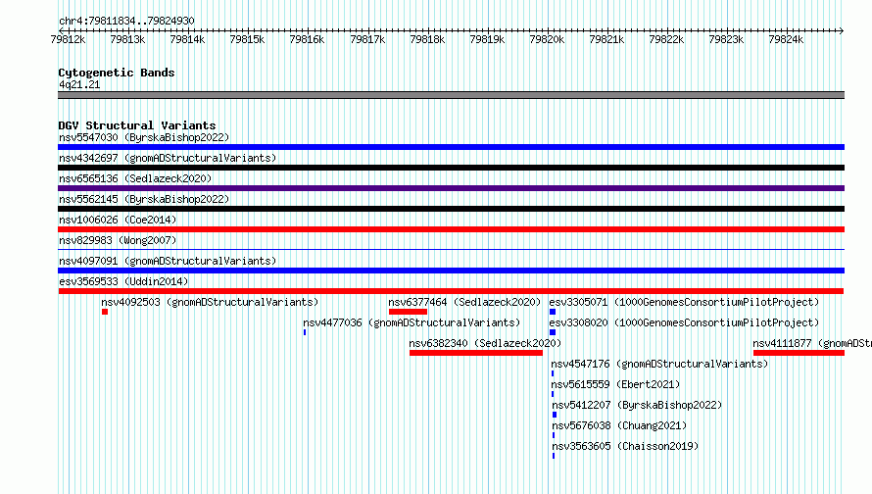Click the 79817k ruler mark
The height and width of the screenshot is (494, 872).
[x=367, y=39]
